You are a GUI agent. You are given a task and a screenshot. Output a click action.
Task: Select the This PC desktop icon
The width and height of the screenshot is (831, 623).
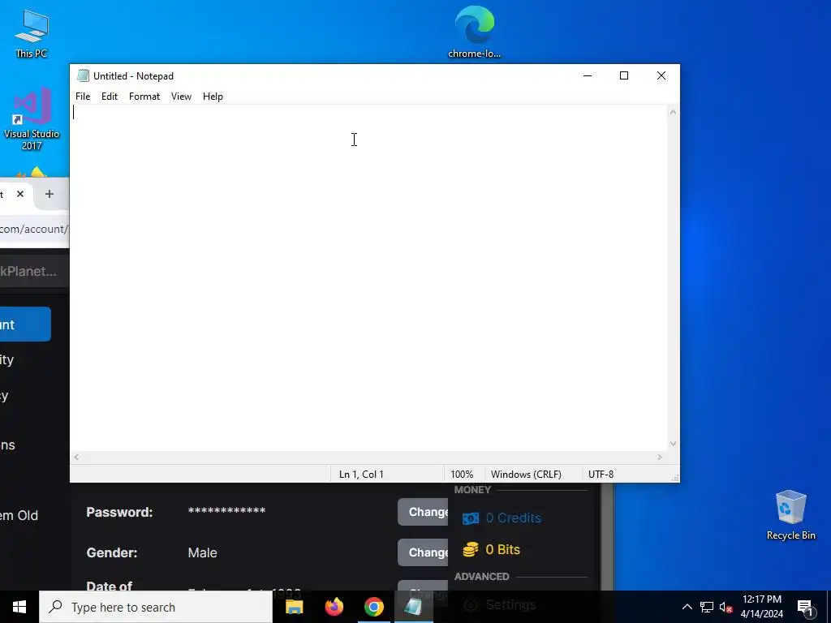tap(32, 33)
